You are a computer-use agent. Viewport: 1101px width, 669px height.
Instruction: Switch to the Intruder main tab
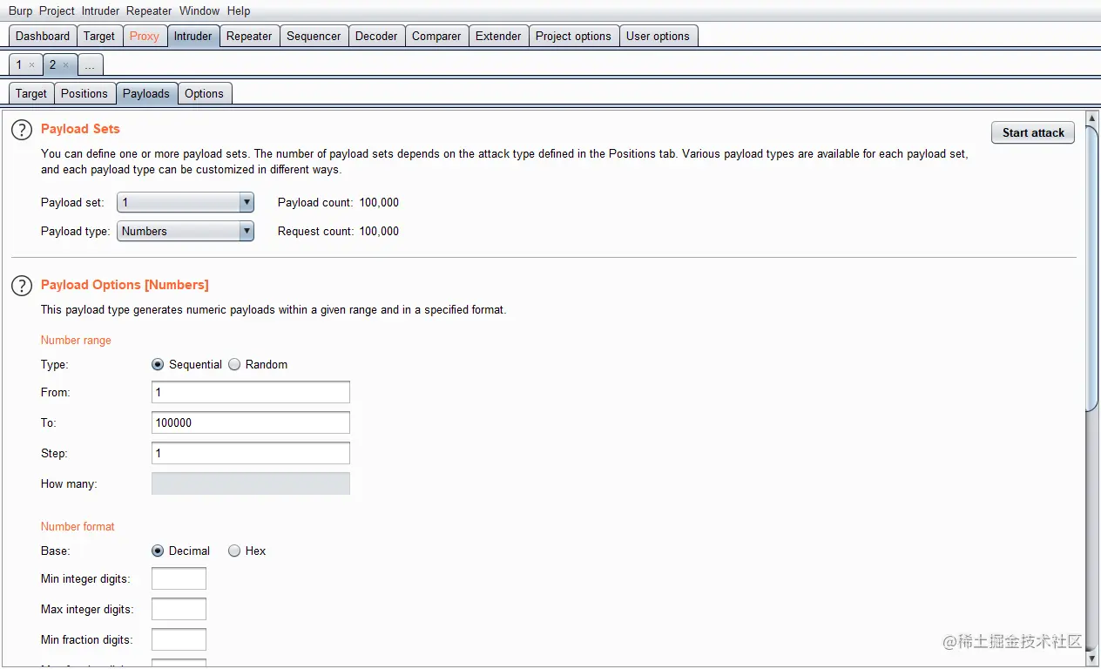tap(193, 37)
